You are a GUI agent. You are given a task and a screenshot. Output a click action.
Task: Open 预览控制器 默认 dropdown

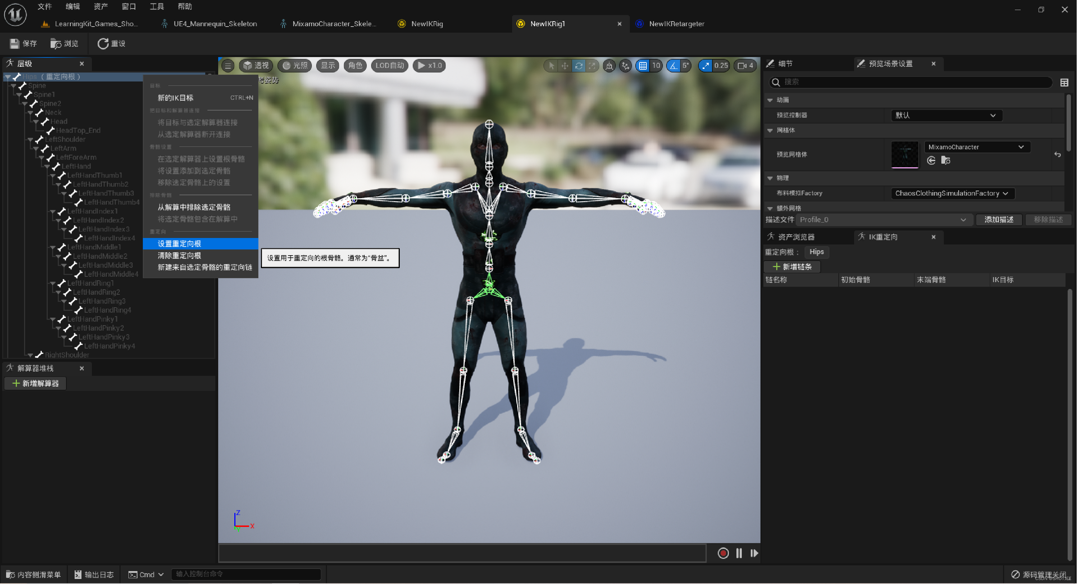point(946,115)
